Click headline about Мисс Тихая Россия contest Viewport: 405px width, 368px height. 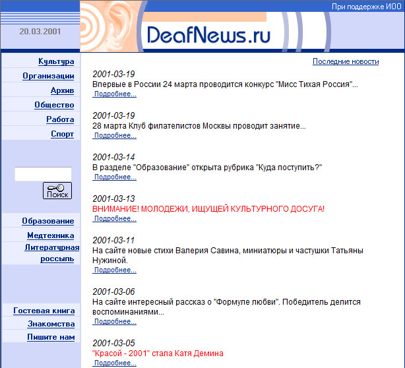click(x=225, y=84)
